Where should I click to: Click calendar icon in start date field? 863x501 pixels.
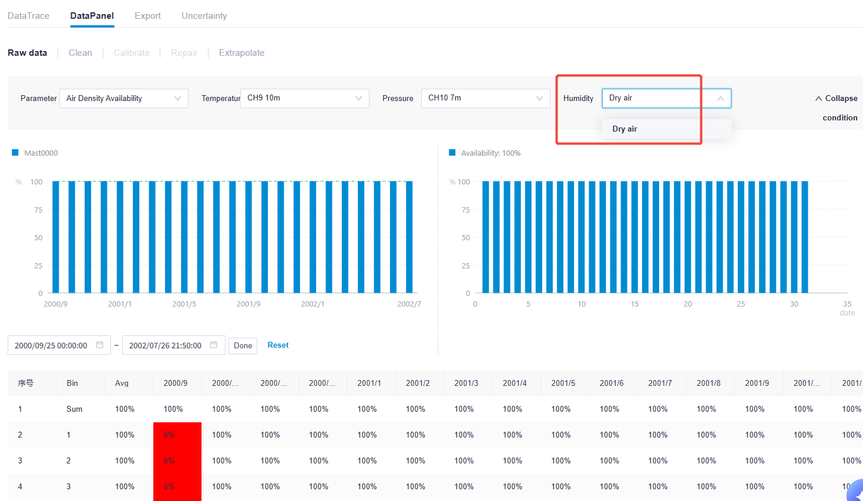coord(100,345)
